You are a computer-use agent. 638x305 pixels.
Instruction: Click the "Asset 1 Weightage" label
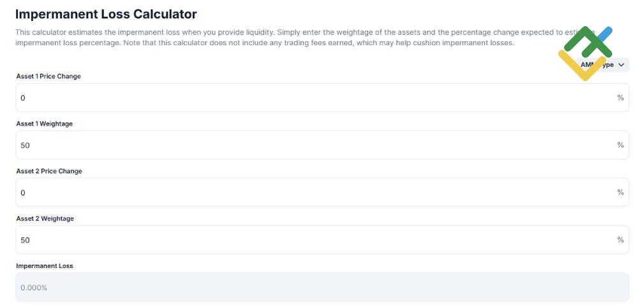point(45,124)
